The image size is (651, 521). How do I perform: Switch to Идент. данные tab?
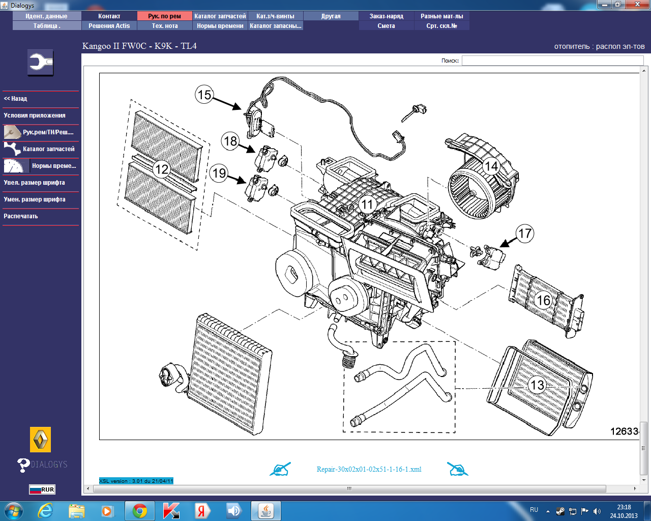coord(46,16)
